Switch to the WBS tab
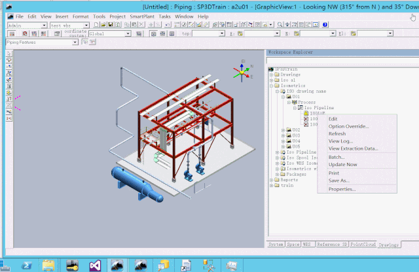Image resolution: width=419 pixels, height=272 pixels. (307, 245)
